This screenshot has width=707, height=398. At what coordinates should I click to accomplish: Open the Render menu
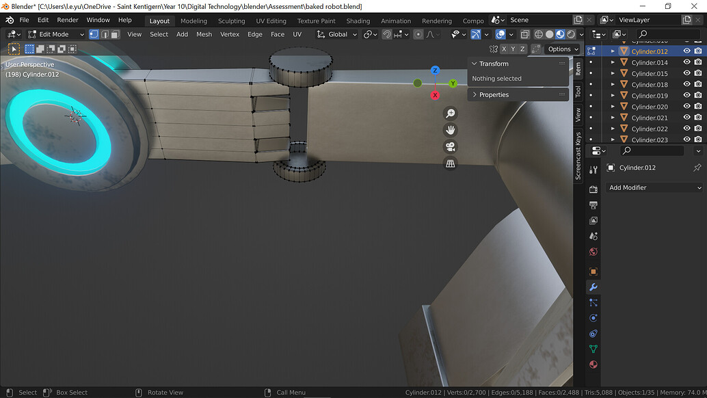point(68,21)
